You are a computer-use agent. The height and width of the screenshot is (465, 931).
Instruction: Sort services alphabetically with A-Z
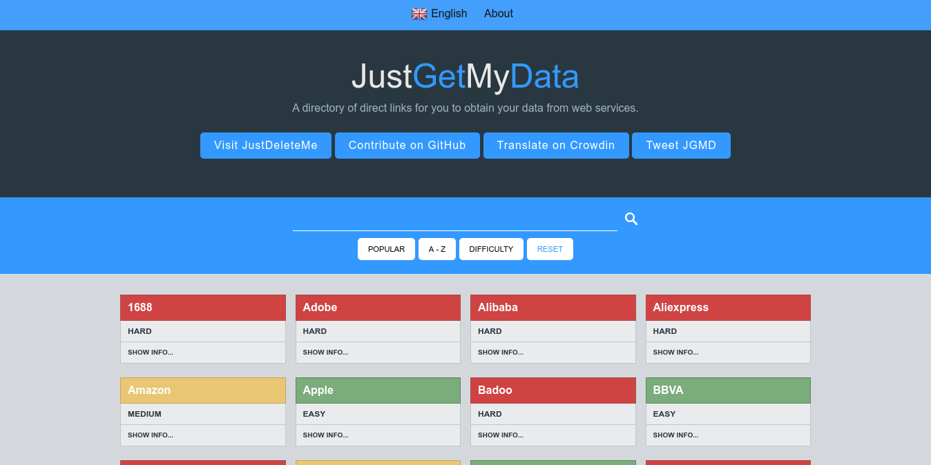tap(437, 249)
